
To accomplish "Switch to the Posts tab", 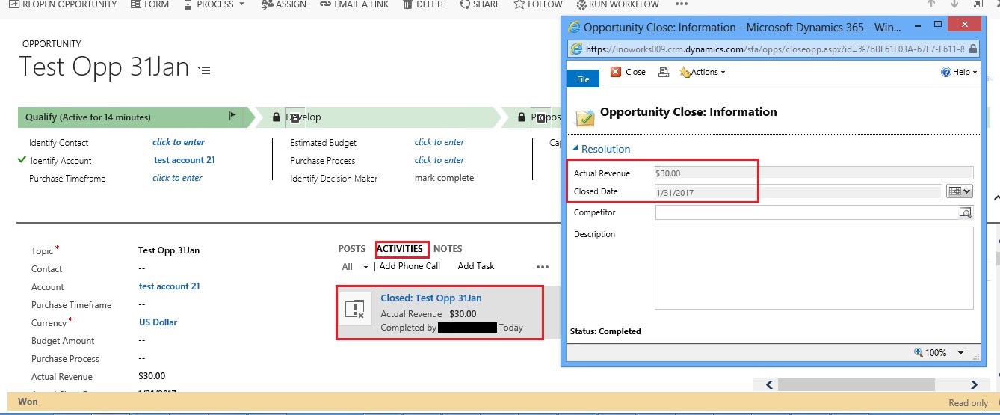I will point(352,249).
